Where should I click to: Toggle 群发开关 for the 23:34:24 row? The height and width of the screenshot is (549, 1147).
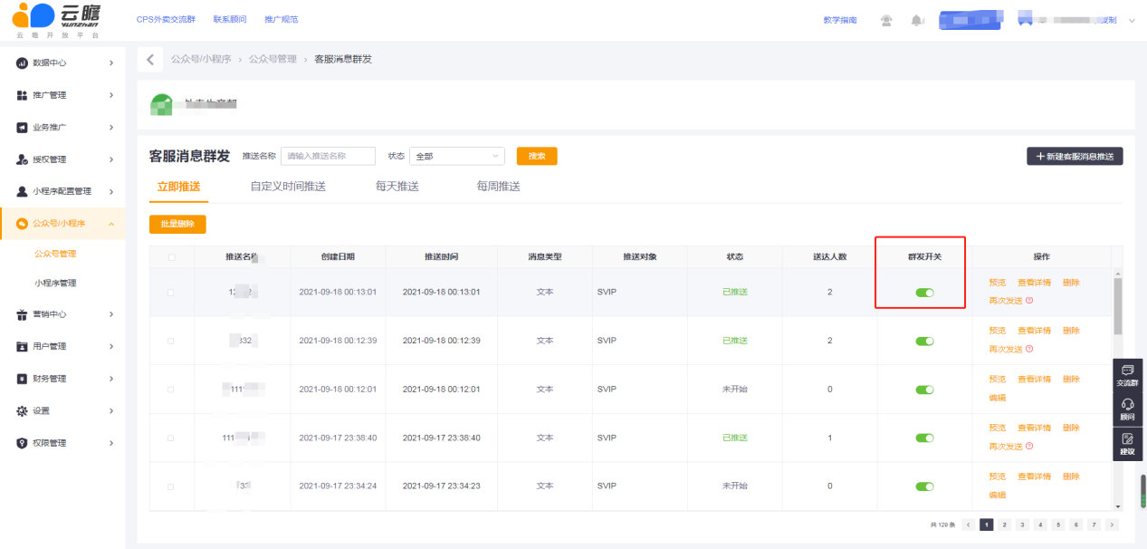pyautogui.click(x=924, y=486)
